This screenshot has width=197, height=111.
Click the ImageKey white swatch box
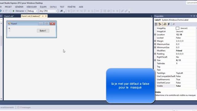[177, 28]
